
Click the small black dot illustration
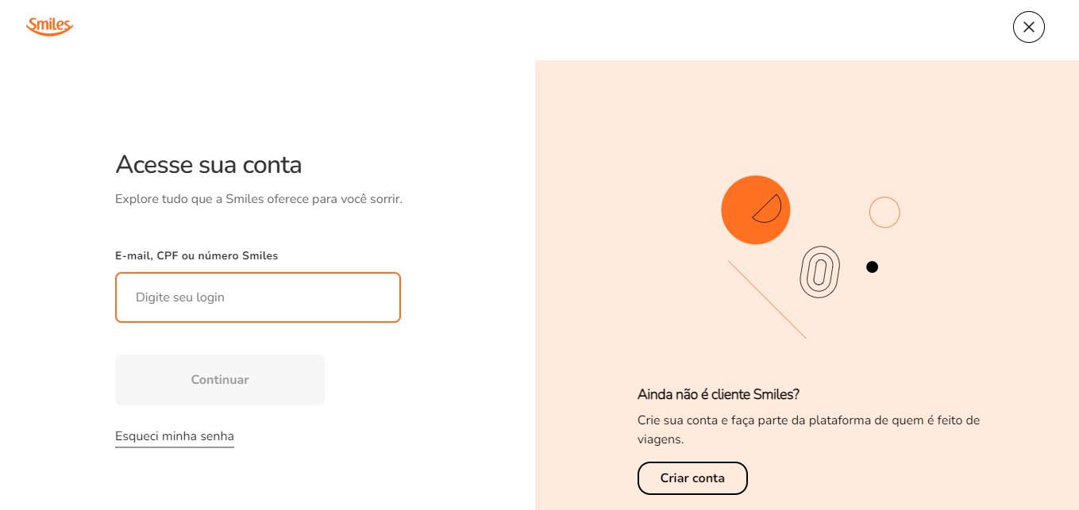tap(872, 267)
